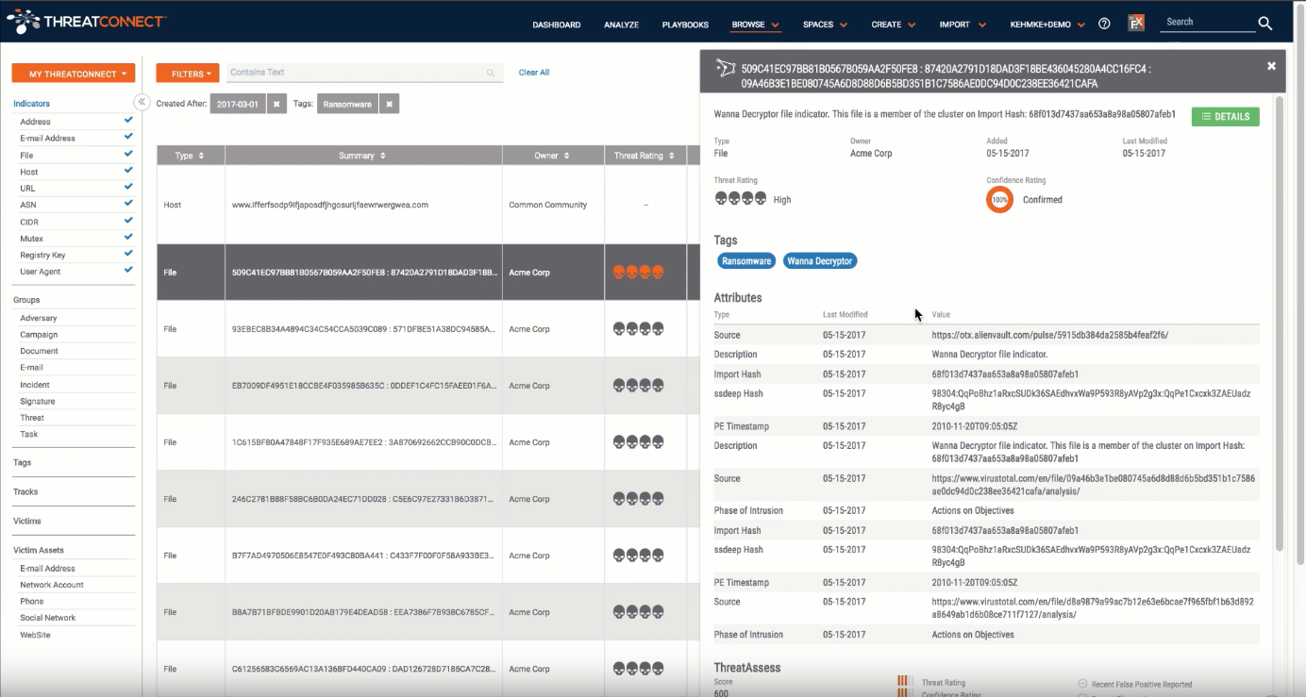Open Victims section in the sidebar

click(27, 521)
